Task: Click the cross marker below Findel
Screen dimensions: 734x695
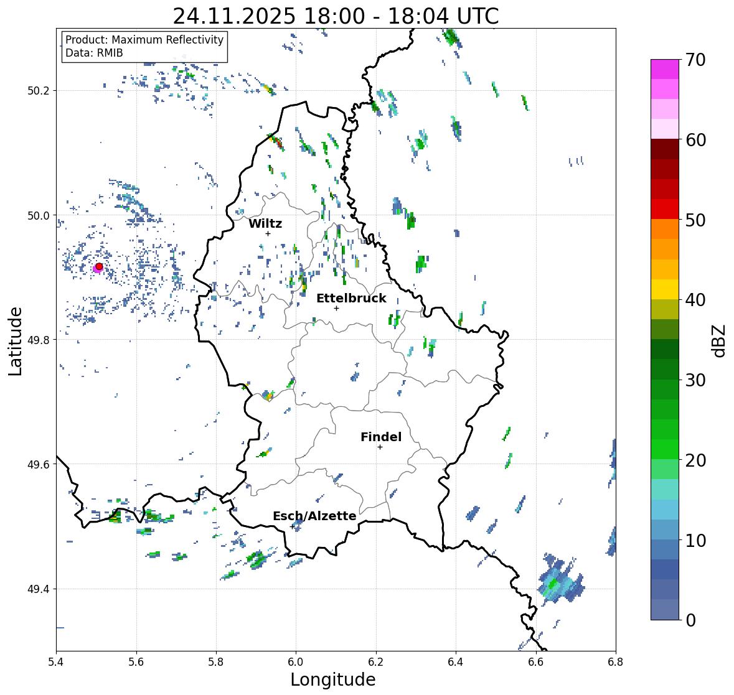Action: pos(380,447)
